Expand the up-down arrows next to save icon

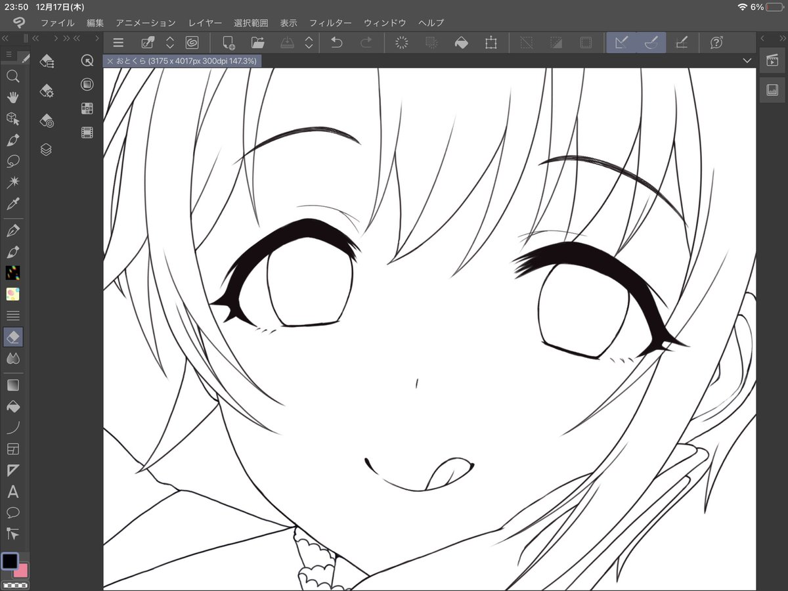click(309, 43)
